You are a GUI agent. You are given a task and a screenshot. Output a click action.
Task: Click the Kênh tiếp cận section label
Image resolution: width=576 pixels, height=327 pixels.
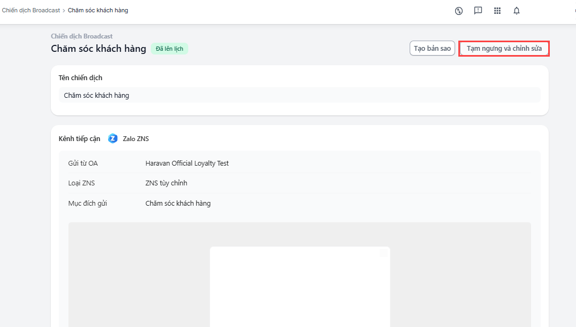pos(79,139)
